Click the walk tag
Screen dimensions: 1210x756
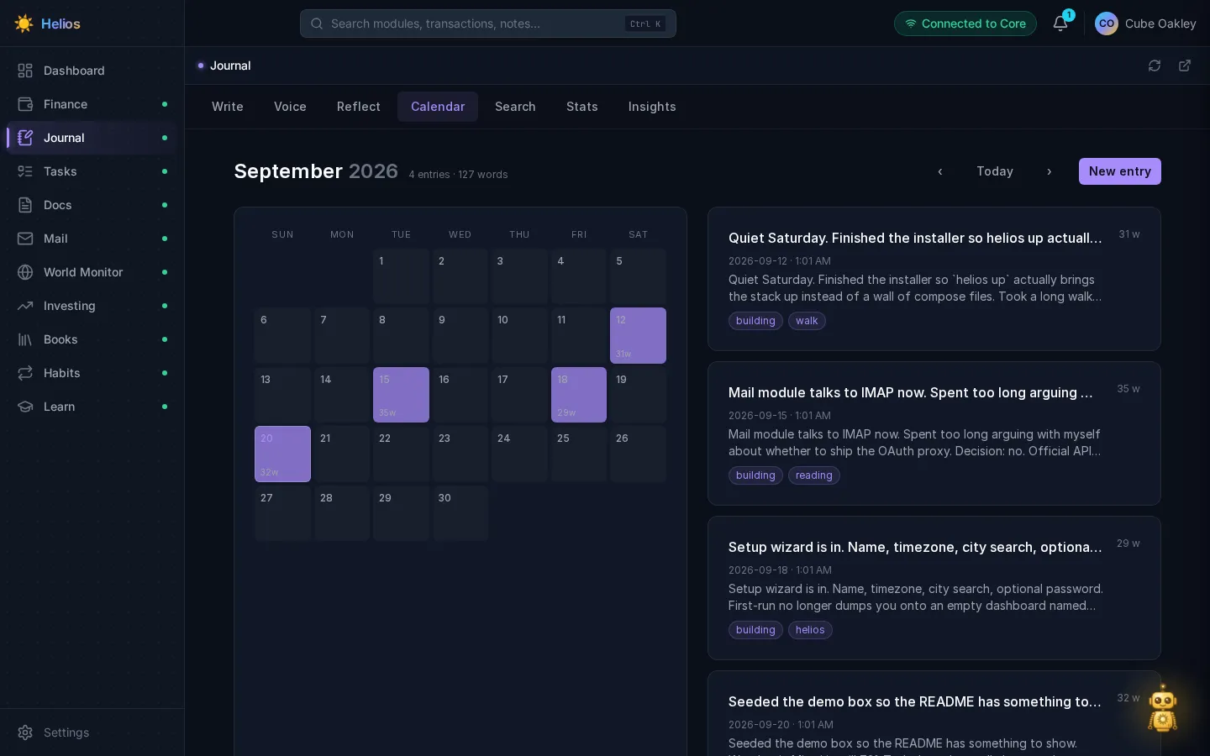click(807, 321)
